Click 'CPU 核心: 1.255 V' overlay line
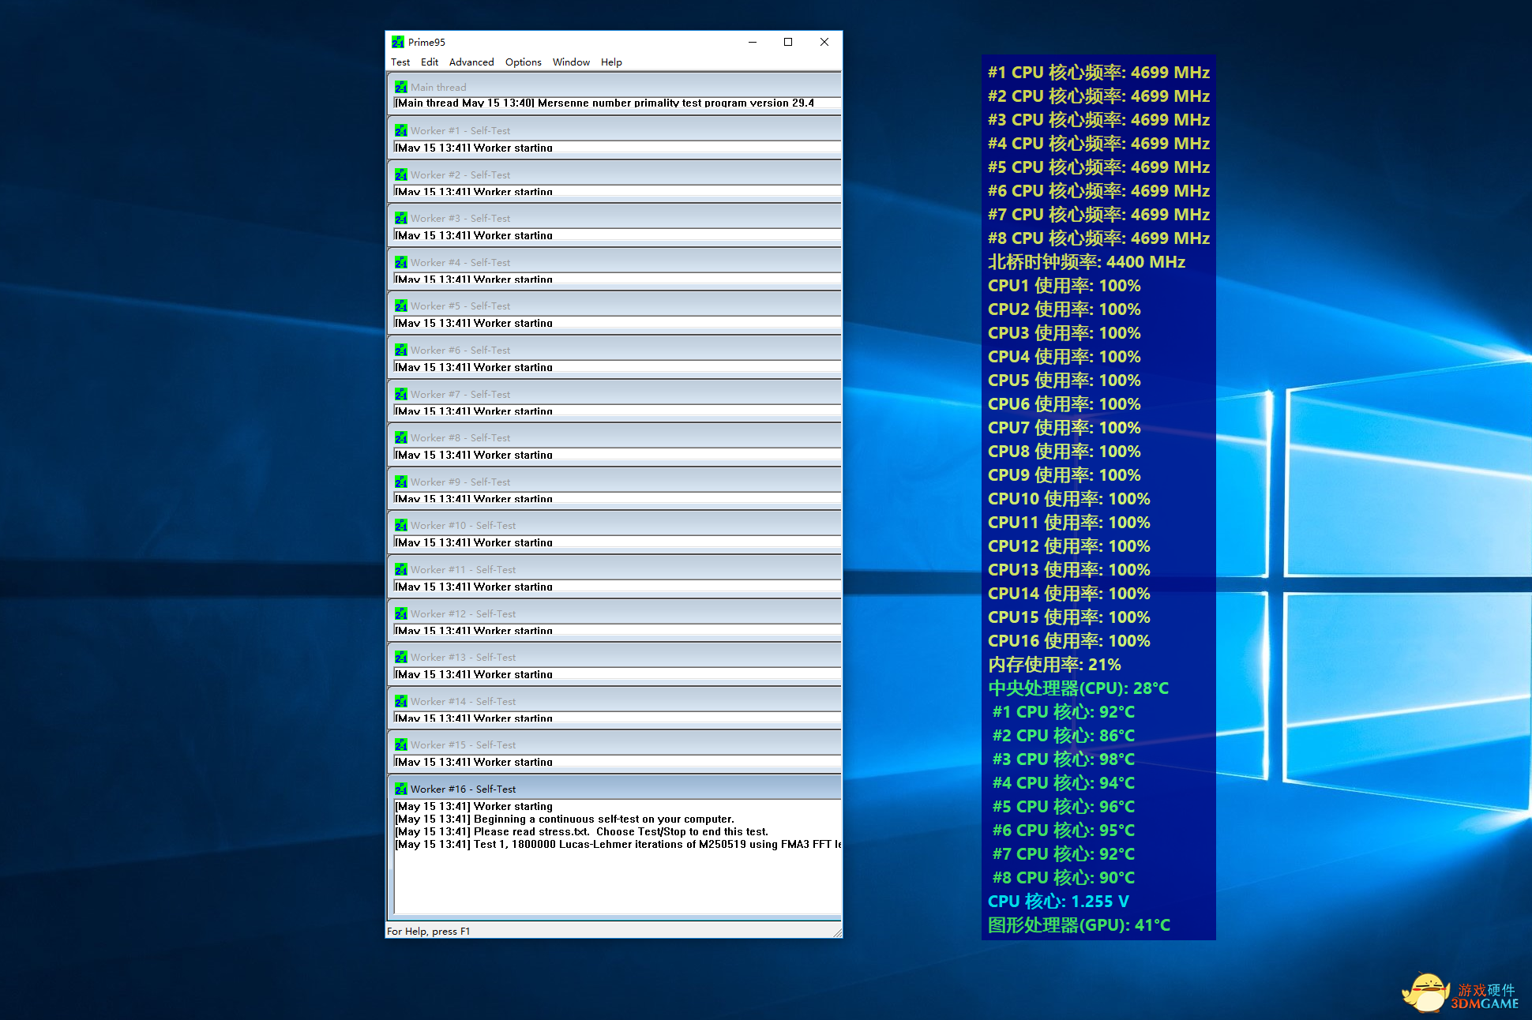The width and height of the screenshot is (1532, 1020). (1058, 902)
